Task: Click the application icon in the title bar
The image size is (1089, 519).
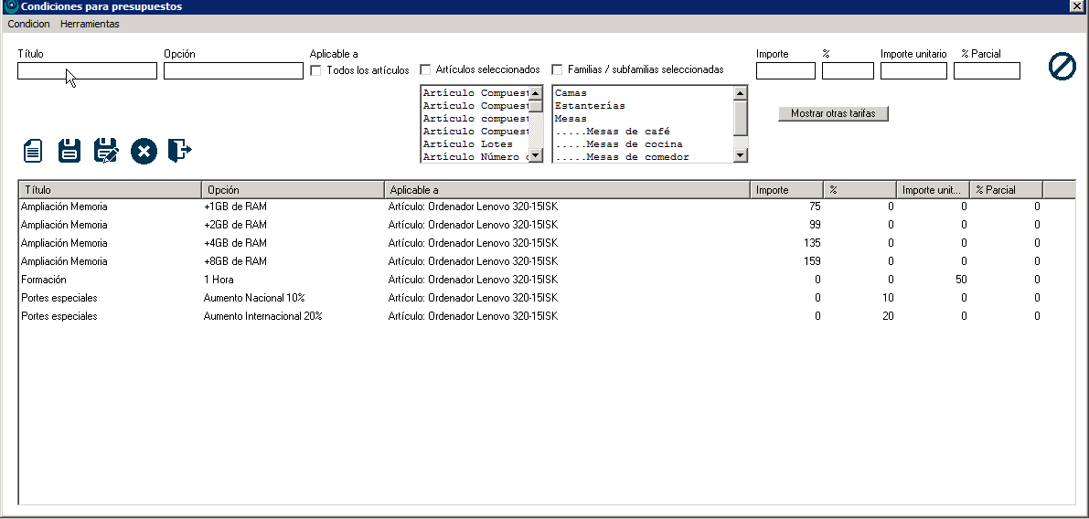Action: point(11,6)
